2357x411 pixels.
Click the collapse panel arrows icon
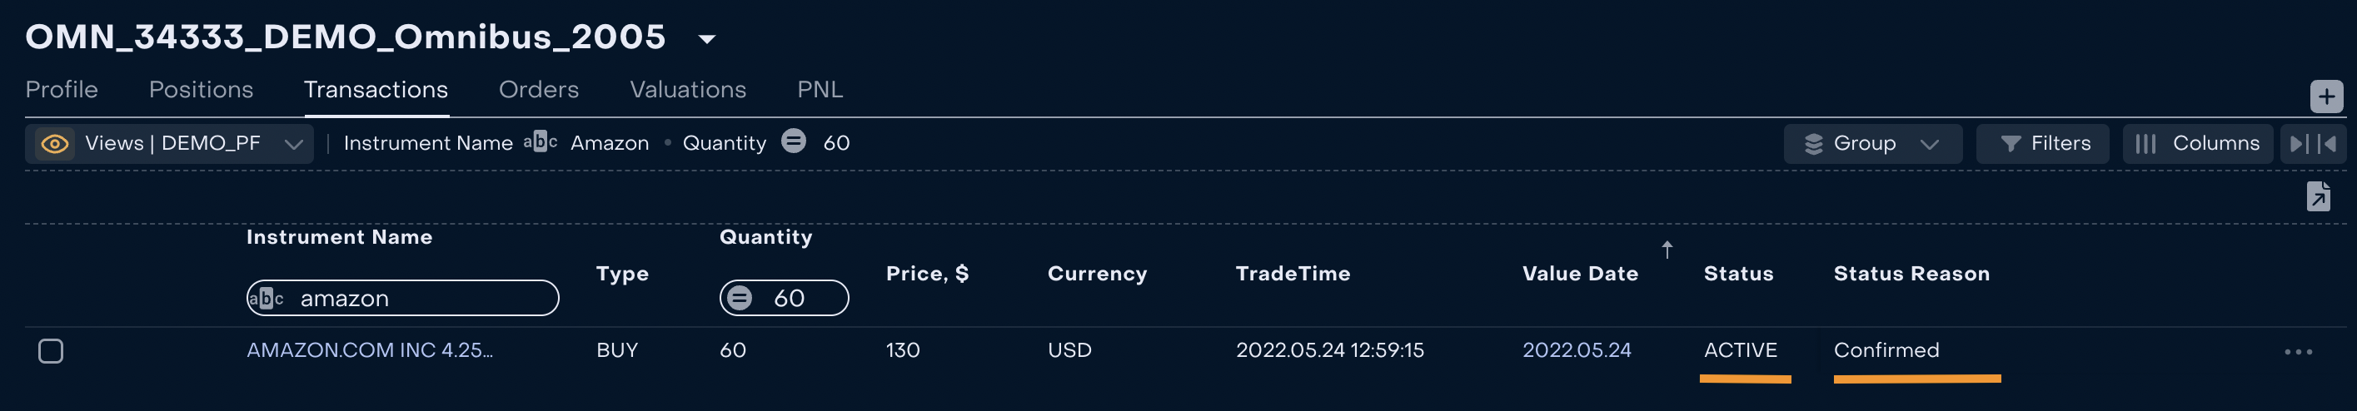(x=2312, y=144)
